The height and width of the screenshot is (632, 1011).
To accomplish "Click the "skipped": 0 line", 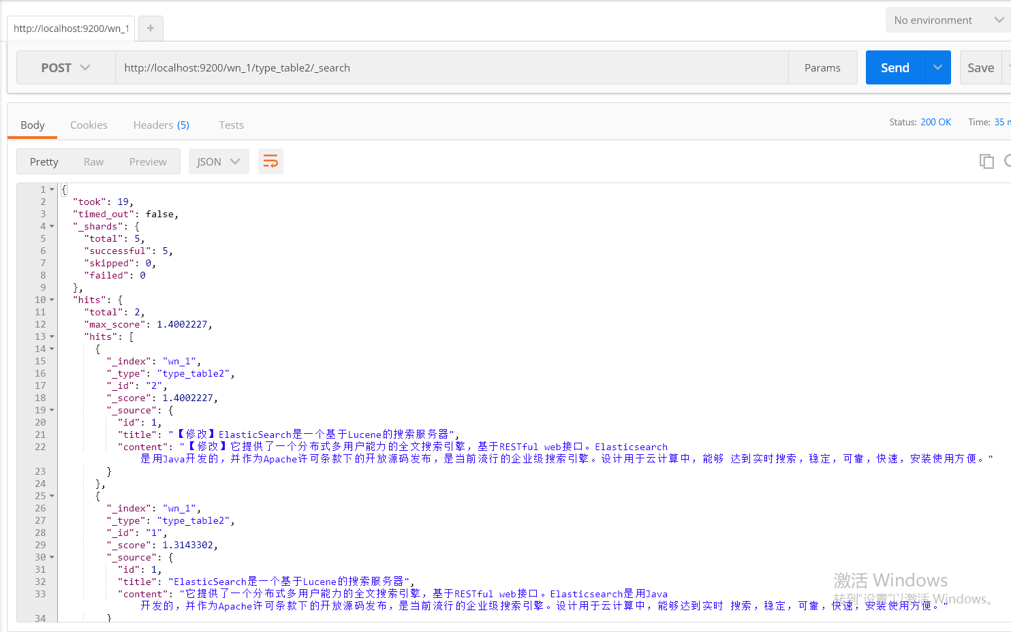I will tap(120, 263).
